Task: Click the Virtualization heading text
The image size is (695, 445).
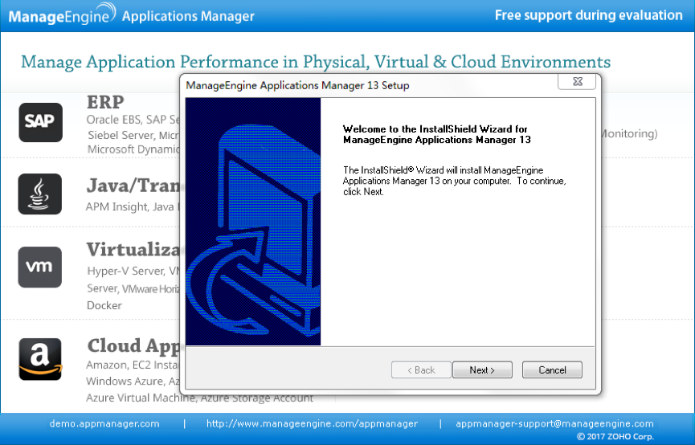Action: (133, 250)
